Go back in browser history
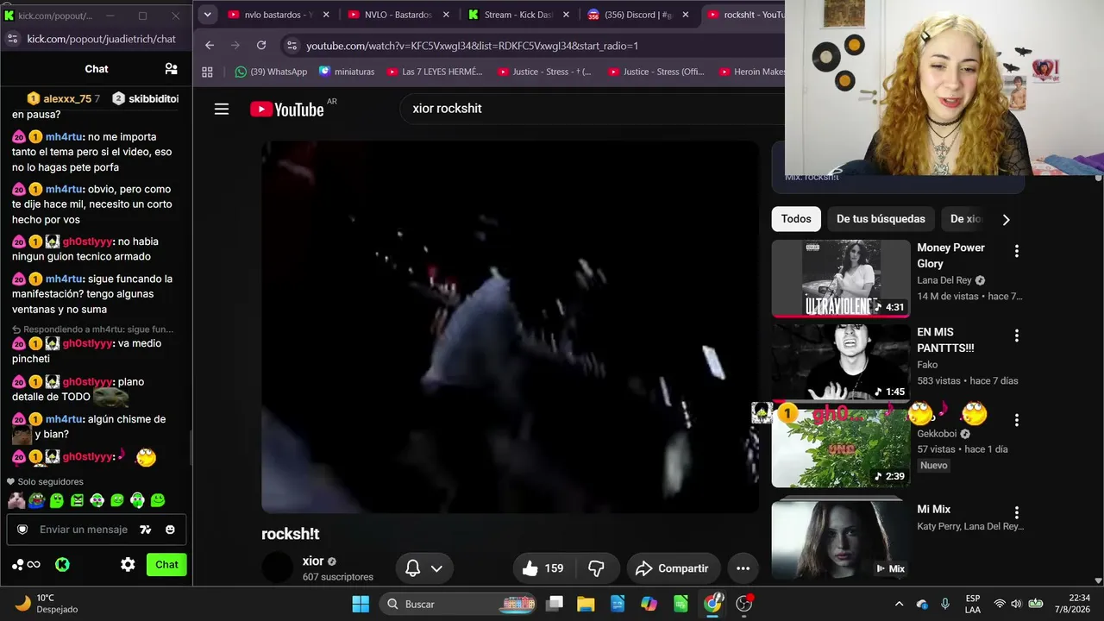The height and width of the screenshot is (621, 1104). tap(210, 46)
